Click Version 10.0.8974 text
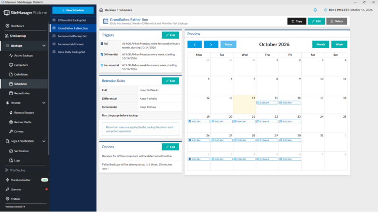Viewport: 378px width, 212px height. [x=15, y=207]
